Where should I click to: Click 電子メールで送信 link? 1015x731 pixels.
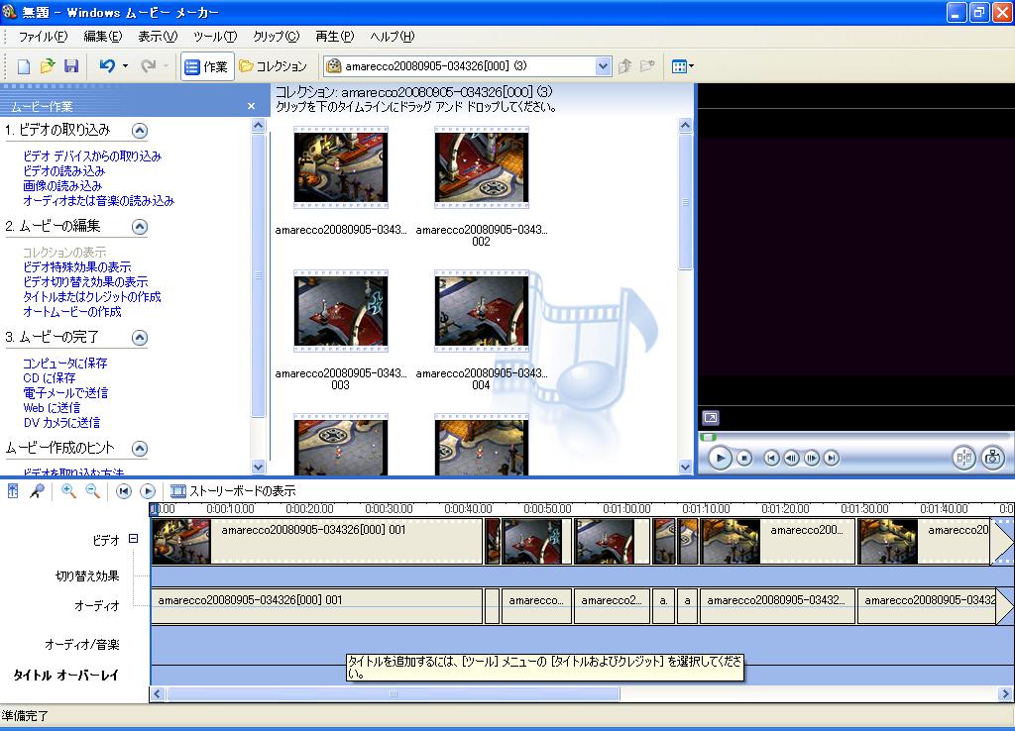point(65,392)
